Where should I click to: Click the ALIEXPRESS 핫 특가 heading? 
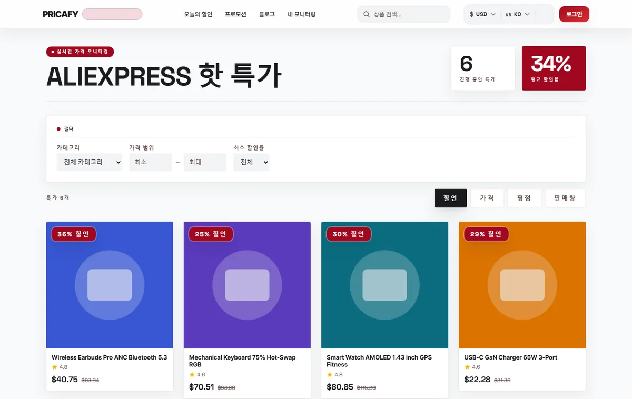pos(164,76)
